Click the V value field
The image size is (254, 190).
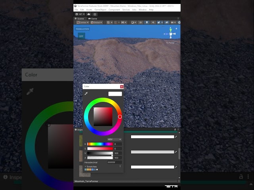pos(118,153)
